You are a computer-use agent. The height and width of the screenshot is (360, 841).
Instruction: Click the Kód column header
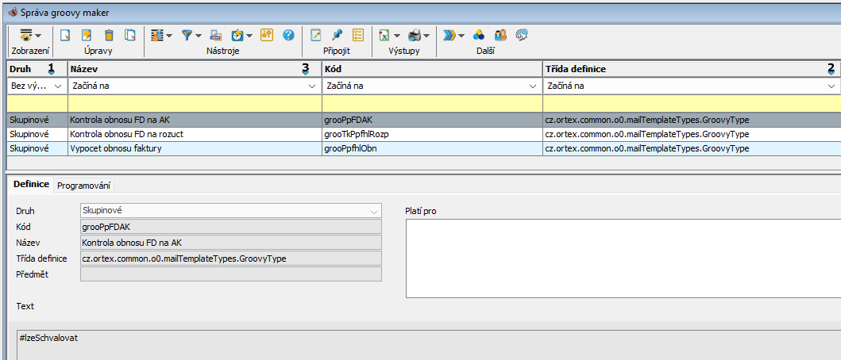coord(431,69)
